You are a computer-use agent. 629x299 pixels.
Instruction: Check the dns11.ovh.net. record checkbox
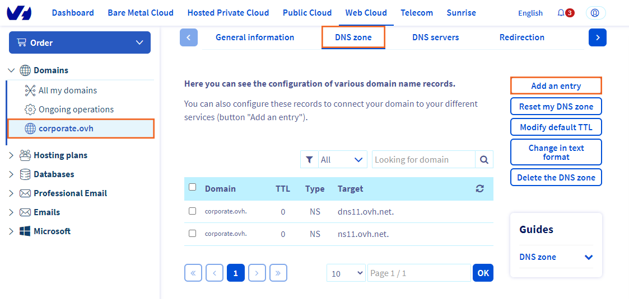pyautogui.click(x=193, y=211)
